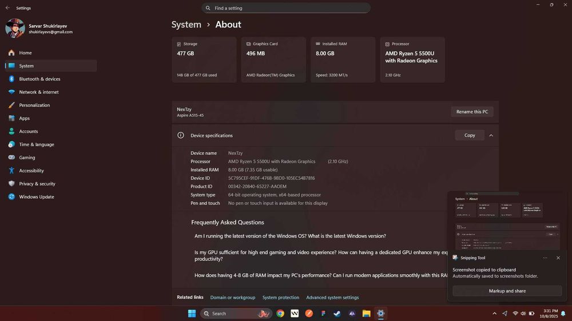Screen dimensions: 572x321
Task: Click the volume speaker tray icon
Action: [x=523, y=314]
